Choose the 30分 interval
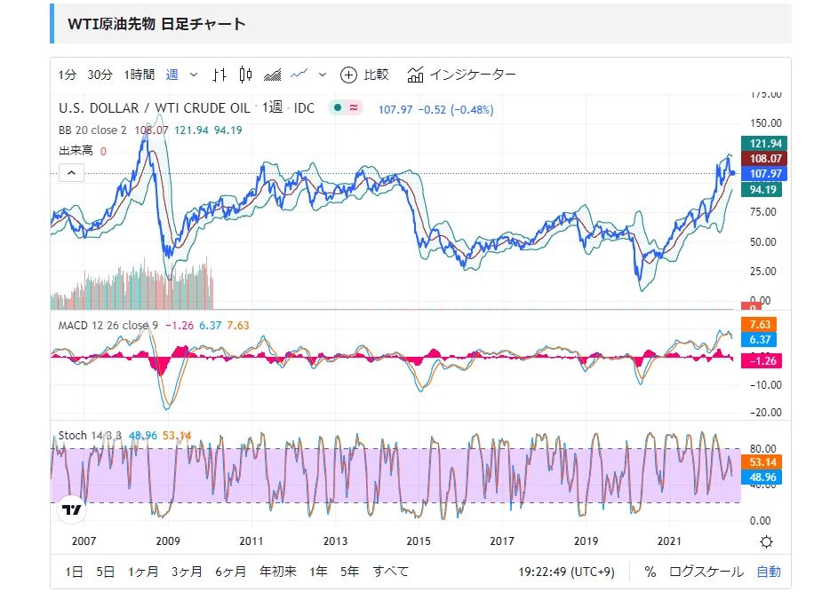The width and height of the screenshot is (822, 592). click(100, 75)
